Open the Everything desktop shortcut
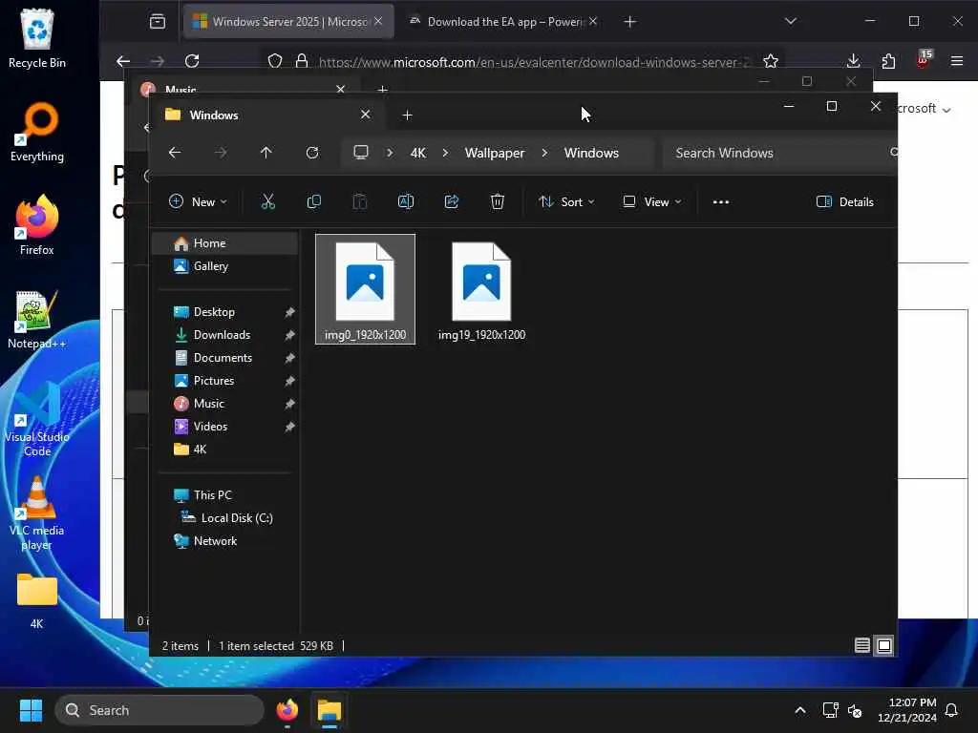This screenshot has width=978, height=733. 37,132
